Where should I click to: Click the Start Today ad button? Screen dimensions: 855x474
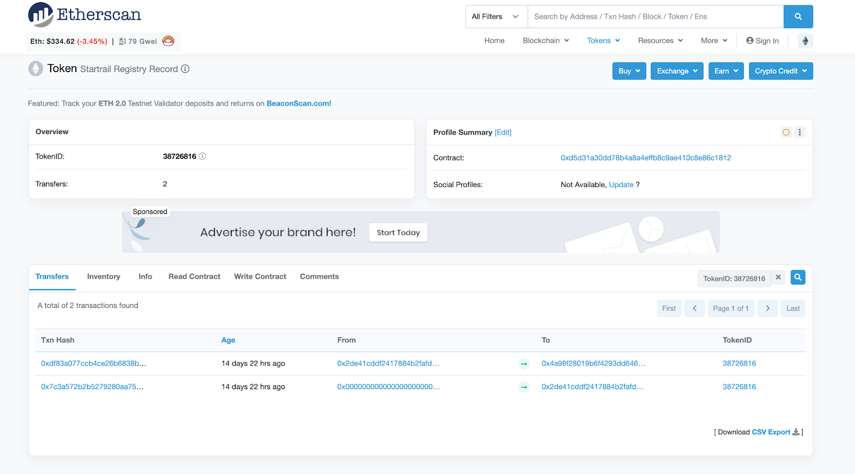pos(398,233)
